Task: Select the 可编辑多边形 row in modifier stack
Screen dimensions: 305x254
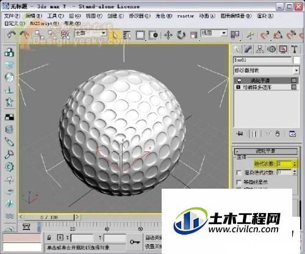Action: click(267, 87)
